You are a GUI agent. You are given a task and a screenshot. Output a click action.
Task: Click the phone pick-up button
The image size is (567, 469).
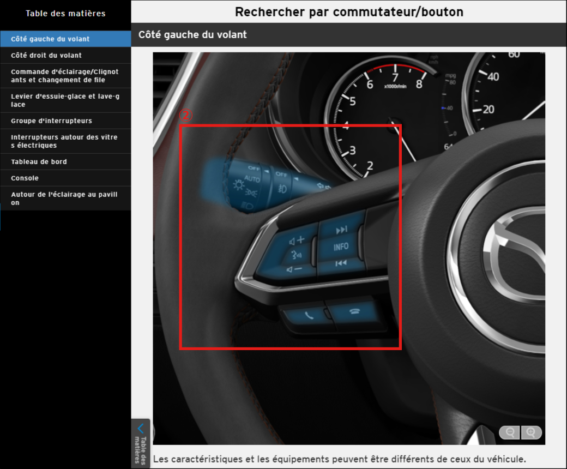tap(309, 315)
